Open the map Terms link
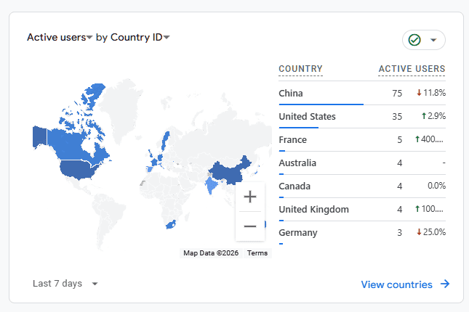This screenshot has width=469, height=312. pyautogui.click(x=257, y=253)
